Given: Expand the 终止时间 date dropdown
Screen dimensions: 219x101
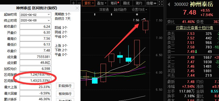Looking at the screenshot, I should click(49, 20).
